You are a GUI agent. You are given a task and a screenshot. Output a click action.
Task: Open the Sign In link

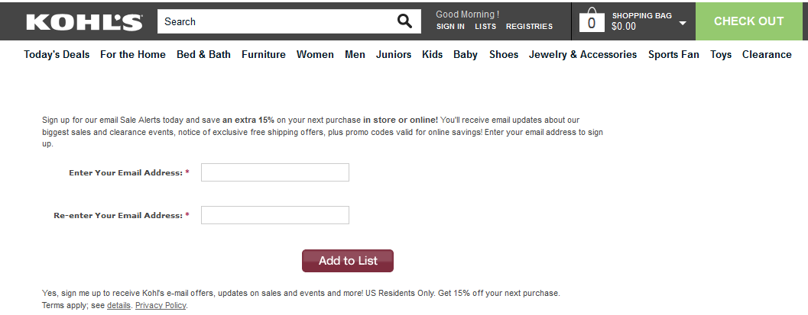pyautogui.click(x=450, y=27)
